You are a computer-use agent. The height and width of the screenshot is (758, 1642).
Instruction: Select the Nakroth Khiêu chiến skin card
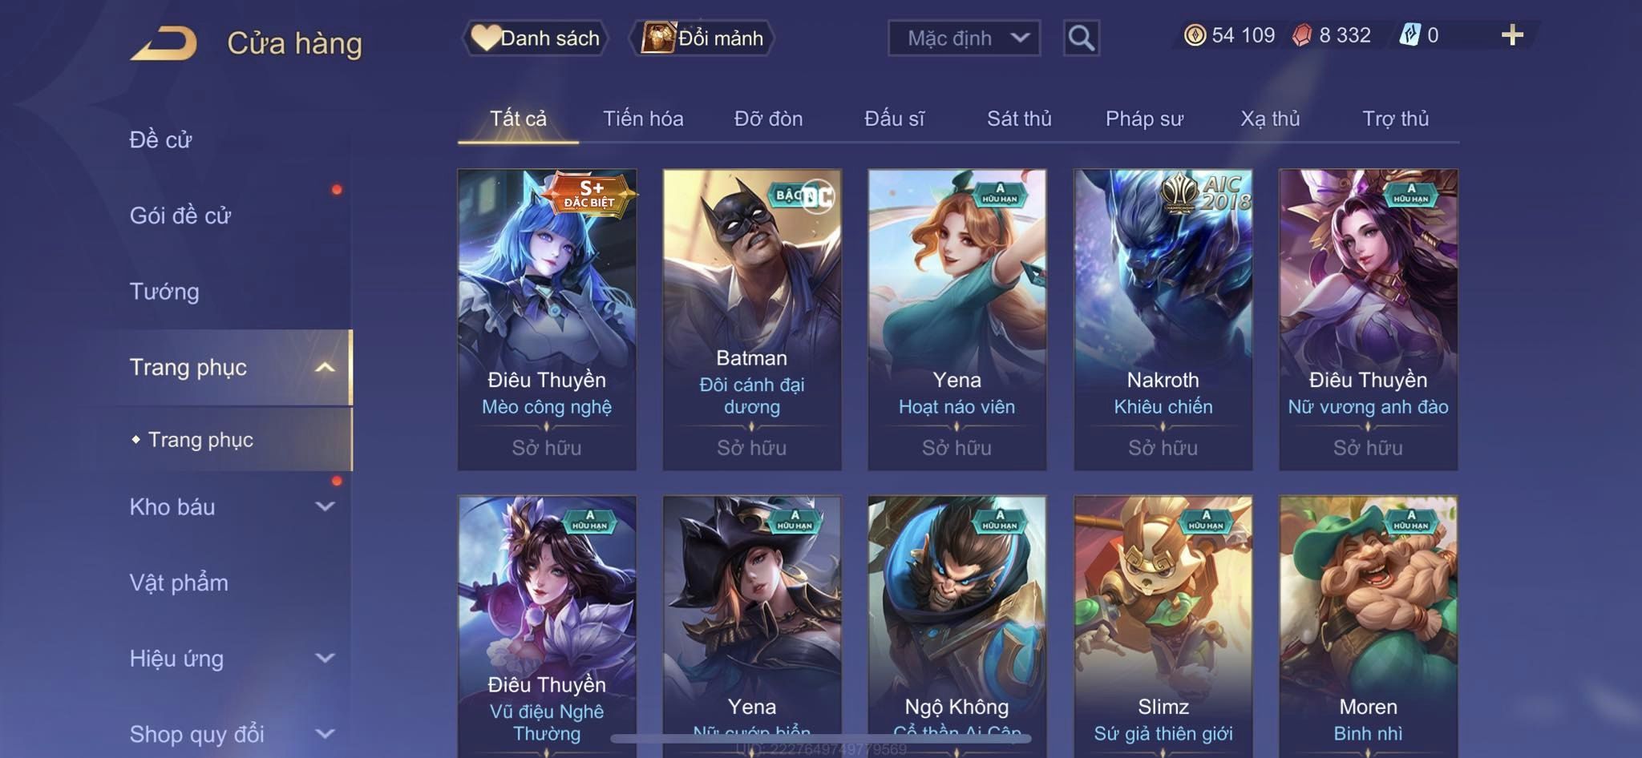click(1163, 319)
